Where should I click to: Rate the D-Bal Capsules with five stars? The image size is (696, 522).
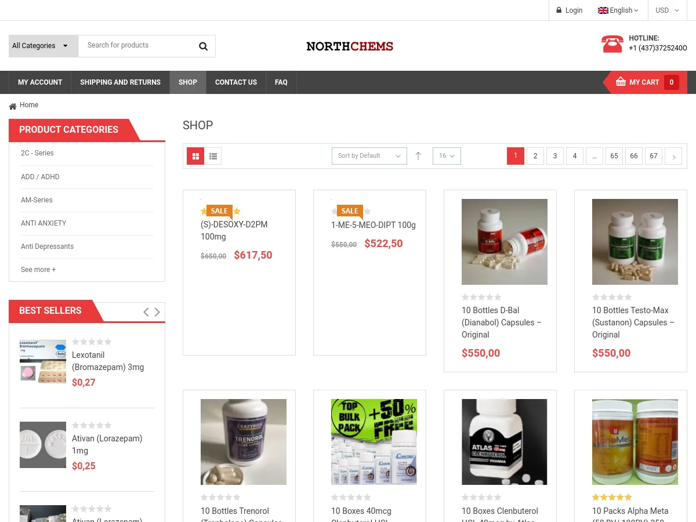498,297
